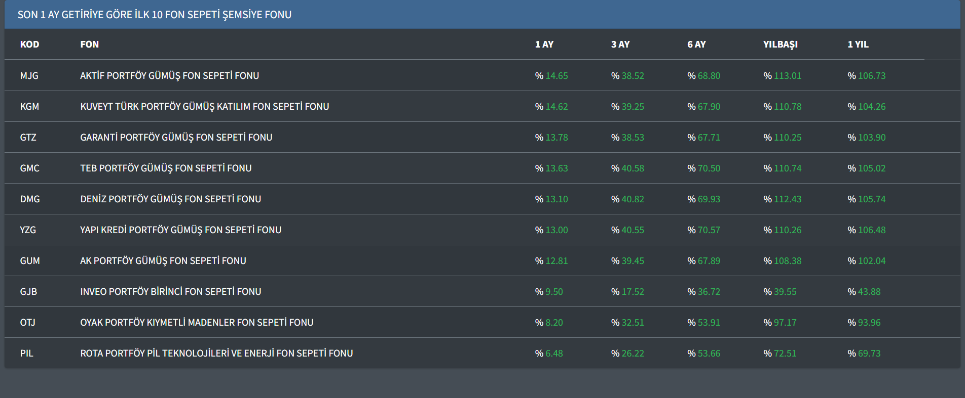Image resolution: width=965 pixels, height=398 pixels.
Task: Click the 1 YIL column header
Action: (858, 45)
